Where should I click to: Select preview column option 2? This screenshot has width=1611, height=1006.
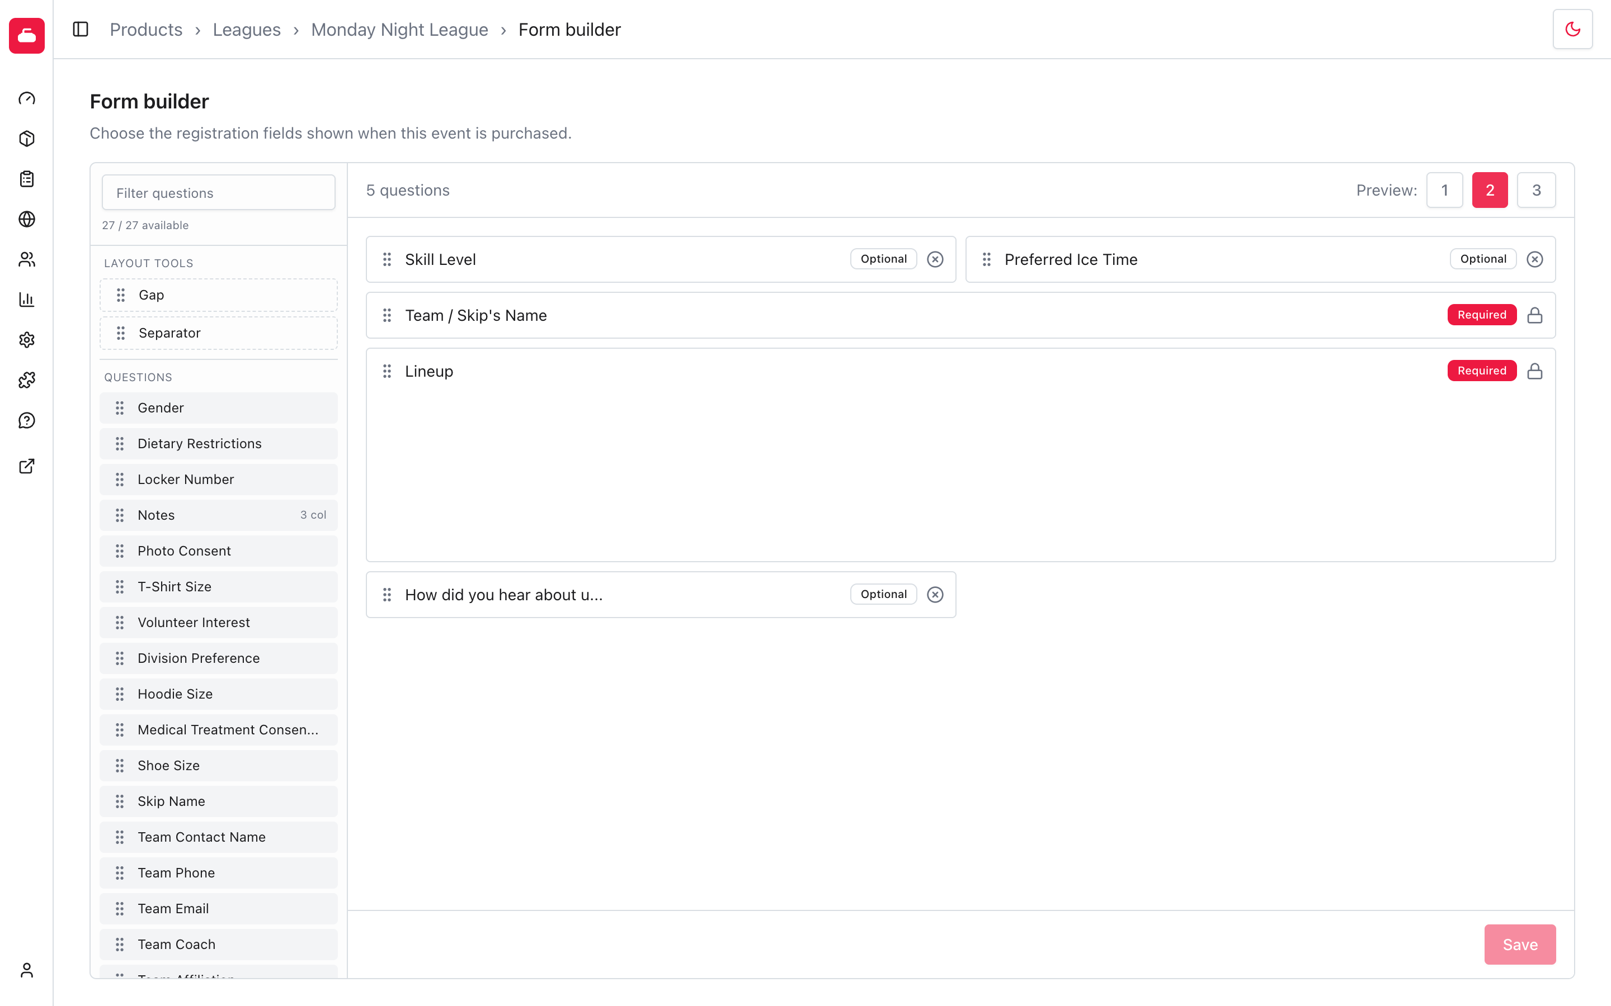1490,190
